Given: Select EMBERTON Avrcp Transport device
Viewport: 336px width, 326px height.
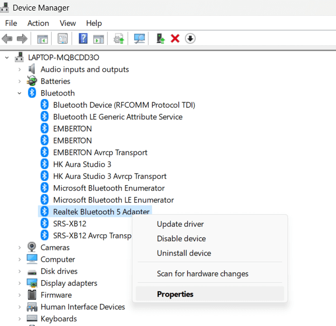Looking at the screenshot, I should point(100,152).
